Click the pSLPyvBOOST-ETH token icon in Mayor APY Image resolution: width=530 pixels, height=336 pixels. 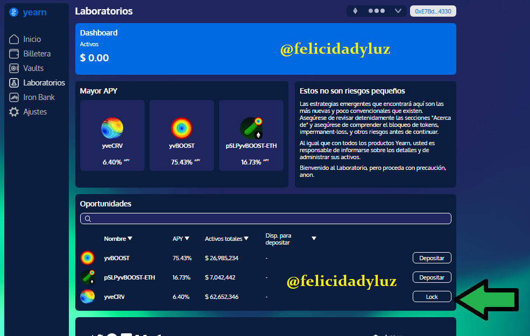(x=251, y=128)
